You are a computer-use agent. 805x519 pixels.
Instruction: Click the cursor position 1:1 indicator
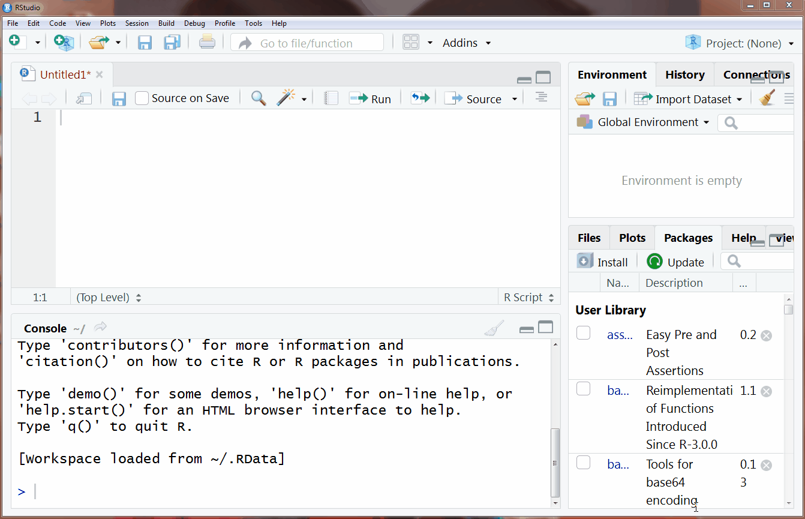point(40,297)
